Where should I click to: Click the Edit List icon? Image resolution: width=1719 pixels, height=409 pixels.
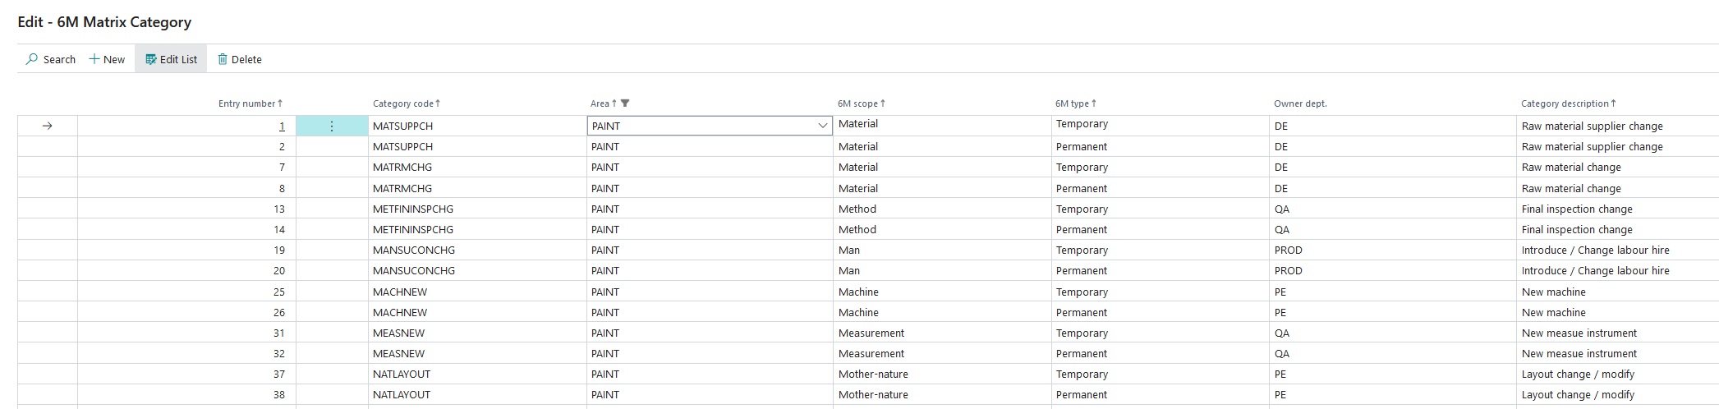pos(150,59)
